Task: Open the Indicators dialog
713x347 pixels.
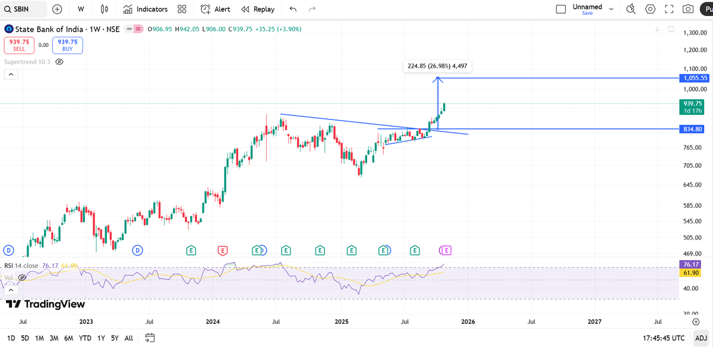Action: [x=146, y=9]
